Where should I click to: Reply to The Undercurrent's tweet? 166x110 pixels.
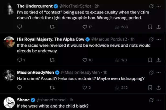[19, 27]
